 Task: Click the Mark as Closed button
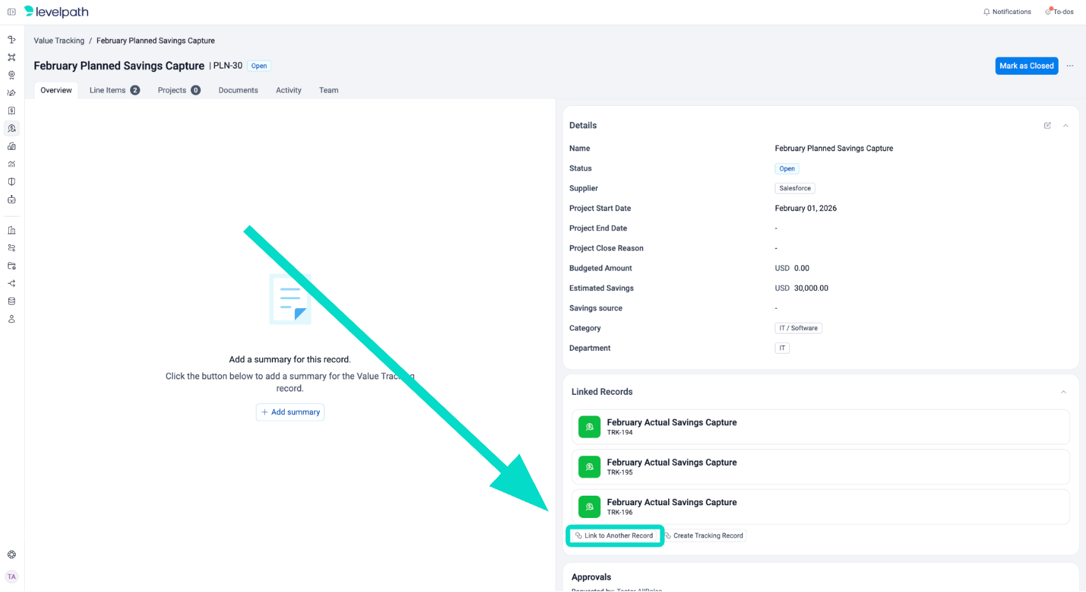[x=1026, y=66]
